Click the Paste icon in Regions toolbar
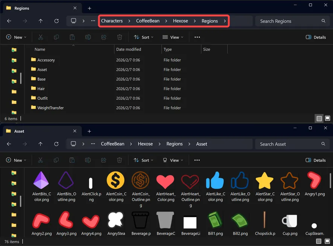The width and height of the screenshot is (333, 246). coord(72,37)
